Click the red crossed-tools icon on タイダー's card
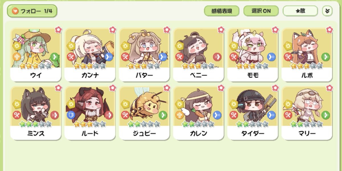The height and width of the screenshot is (171, 342). [x=233, y=115]
